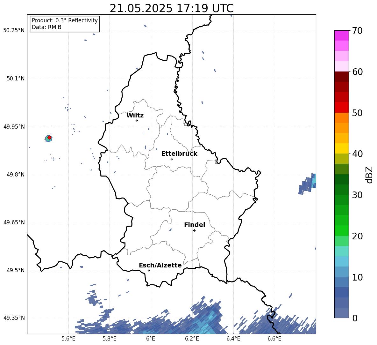Click the 50.1°N latitude label
The image size is (377, 345).
16,79
